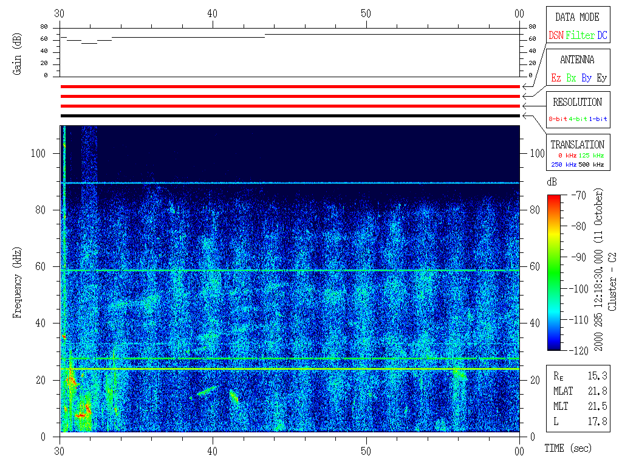Click the Cluster - C2 label

click(613, 283)
